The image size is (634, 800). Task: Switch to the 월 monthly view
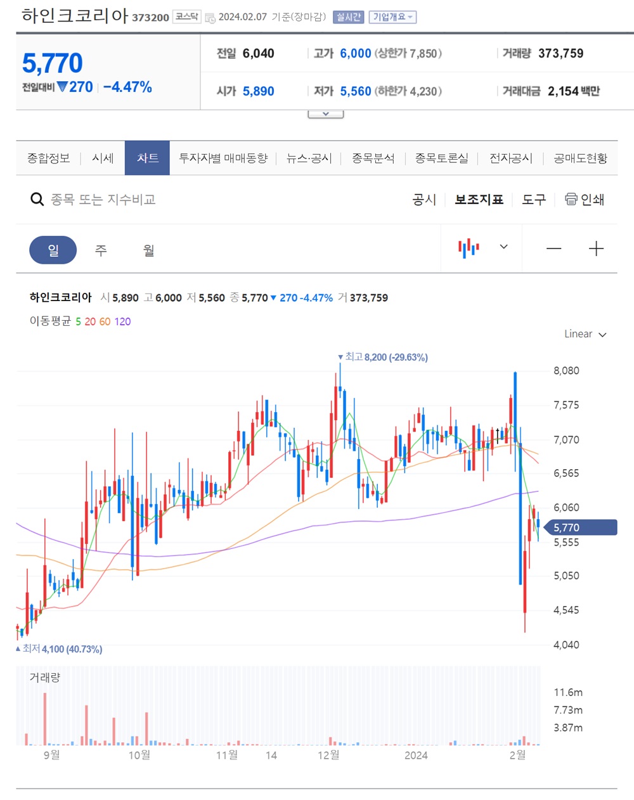tap(148, 250)
